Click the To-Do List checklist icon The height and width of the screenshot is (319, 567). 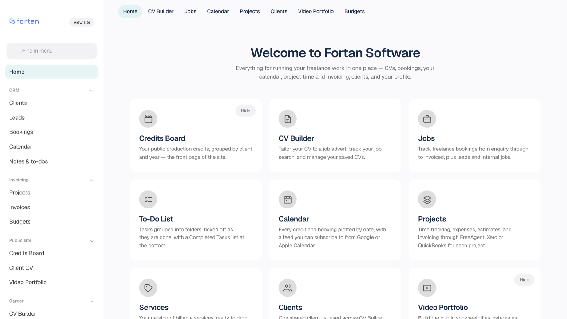tap(148, 200)
